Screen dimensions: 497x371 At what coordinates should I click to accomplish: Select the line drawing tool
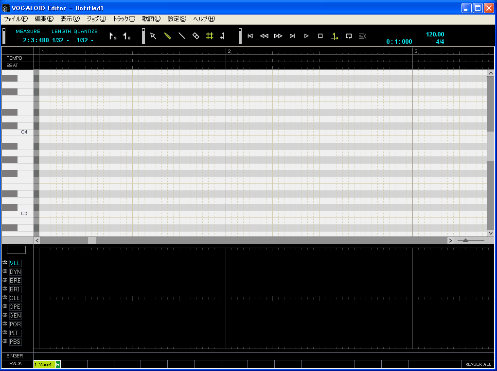(x=181, y=36)
